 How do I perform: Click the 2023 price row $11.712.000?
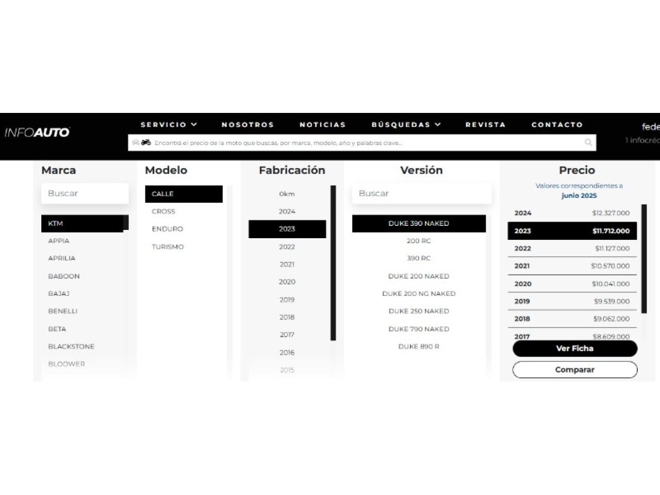(572, 231)
